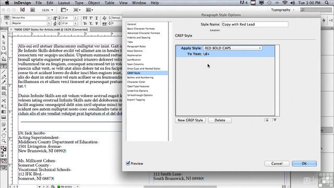Select the Line tool
The width and height of the screenshot is (334, 188).
tap(4, 72)
